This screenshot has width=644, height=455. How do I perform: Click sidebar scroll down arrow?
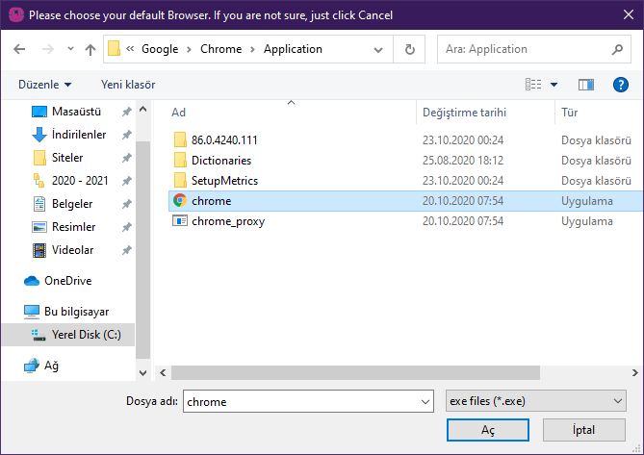point(142,373)
